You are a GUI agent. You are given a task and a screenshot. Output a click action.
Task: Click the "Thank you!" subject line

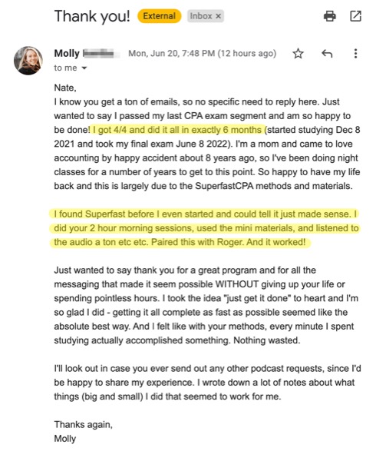[x=92, y=16]
